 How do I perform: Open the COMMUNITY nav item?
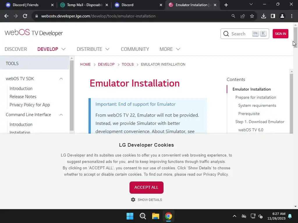tap(135, 49)
